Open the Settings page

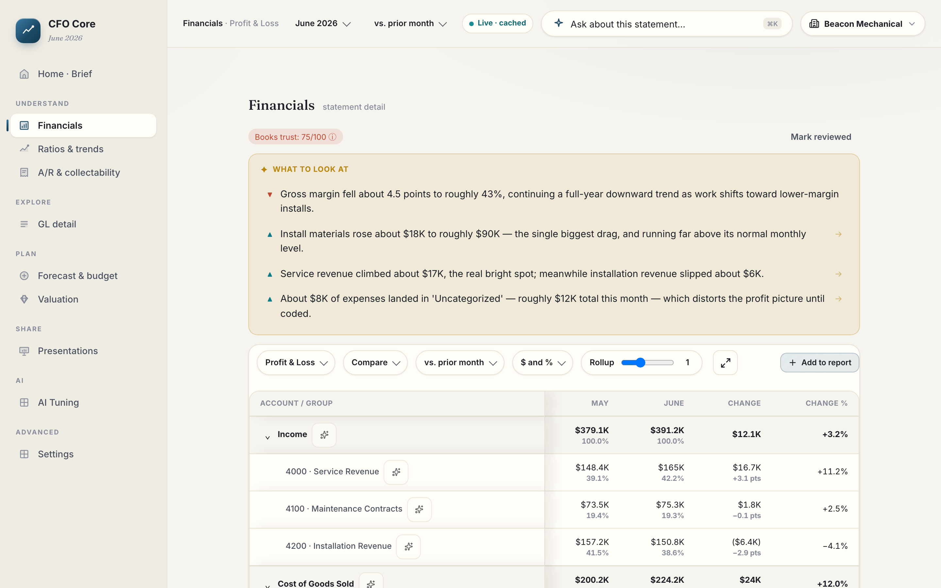click(x=83, y=454)
